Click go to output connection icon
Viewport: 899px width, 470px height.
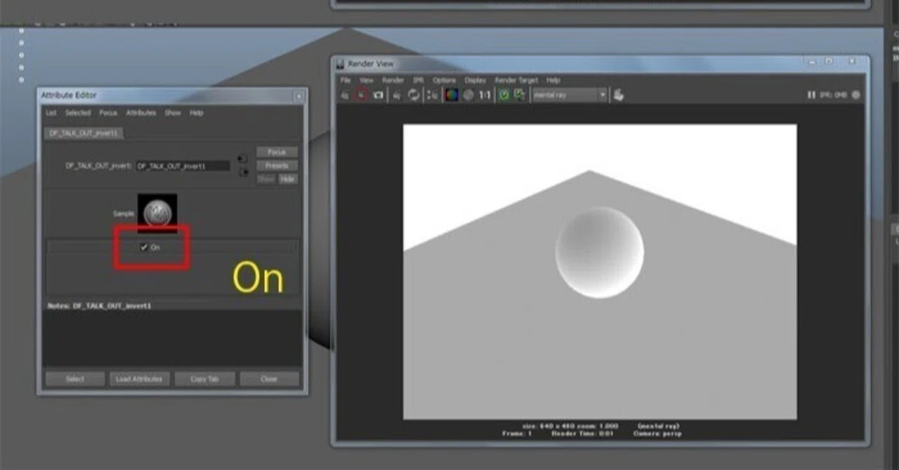point(243,172)
